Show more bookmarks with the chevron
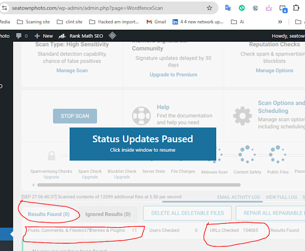 pyautogui.click(x=280, y=22)
